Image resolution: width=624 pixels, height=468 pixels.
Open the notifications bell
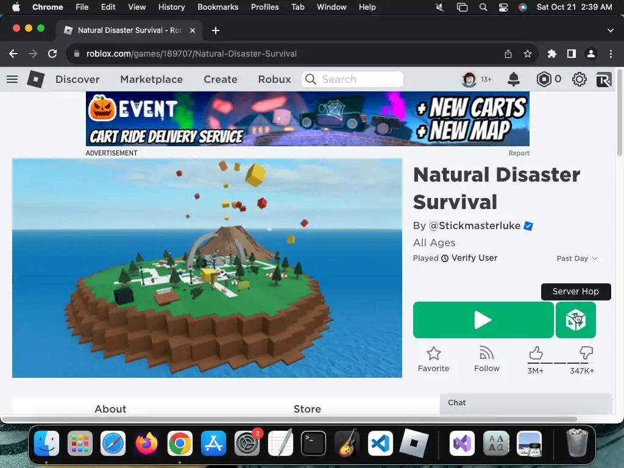point(514,79)
